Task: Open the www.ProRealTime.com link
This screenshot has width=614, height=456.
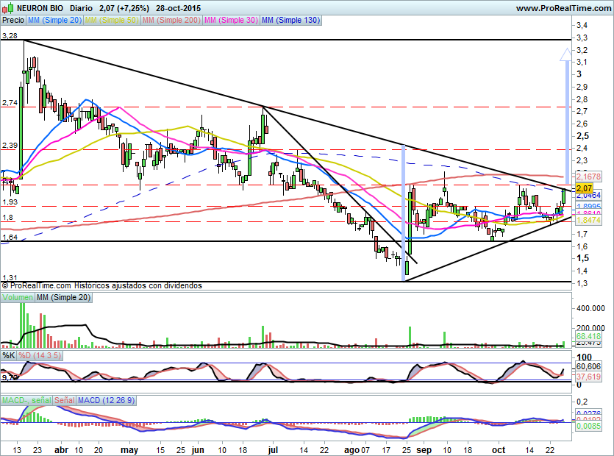Action: click(563, 8)
